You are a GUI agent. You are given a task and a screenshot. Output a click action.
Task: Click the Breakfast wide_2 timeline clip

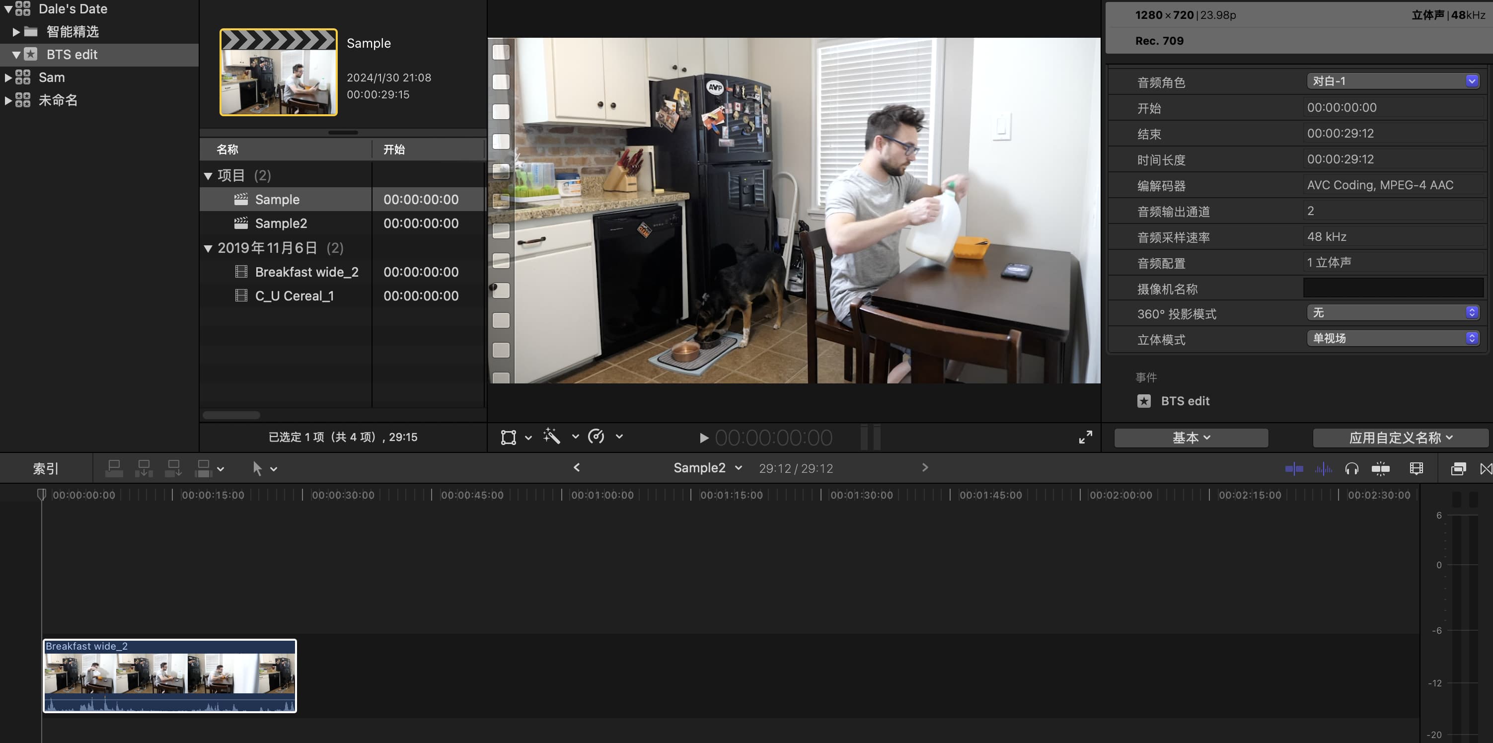coord(170,676)
